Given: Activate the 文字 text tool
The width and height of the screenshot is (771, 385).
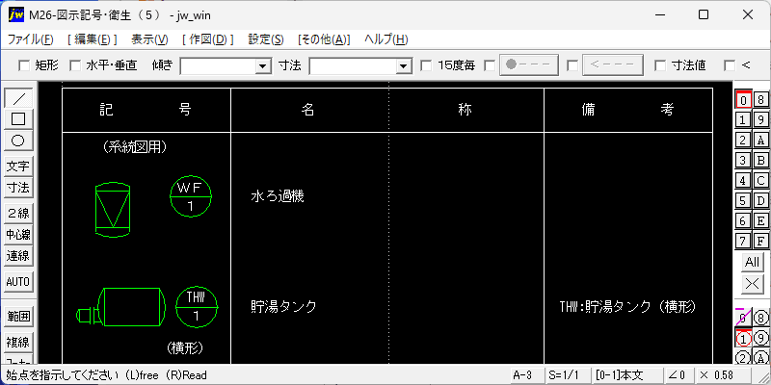Looking at the screenshot, I should pyautogui.click(x=18, y=167).
